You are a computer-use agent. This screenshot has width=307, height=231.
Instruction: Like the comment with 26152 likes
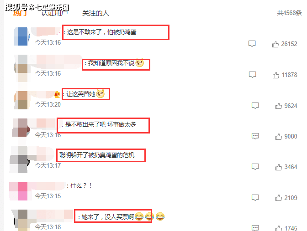tap(275, 44)
